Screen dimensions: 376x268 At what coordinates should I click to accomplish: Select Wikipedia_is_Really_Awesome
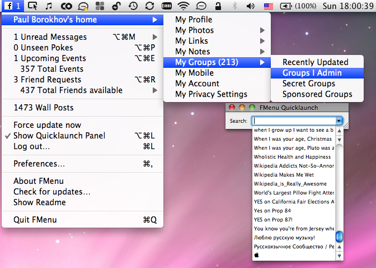(294, 184)
